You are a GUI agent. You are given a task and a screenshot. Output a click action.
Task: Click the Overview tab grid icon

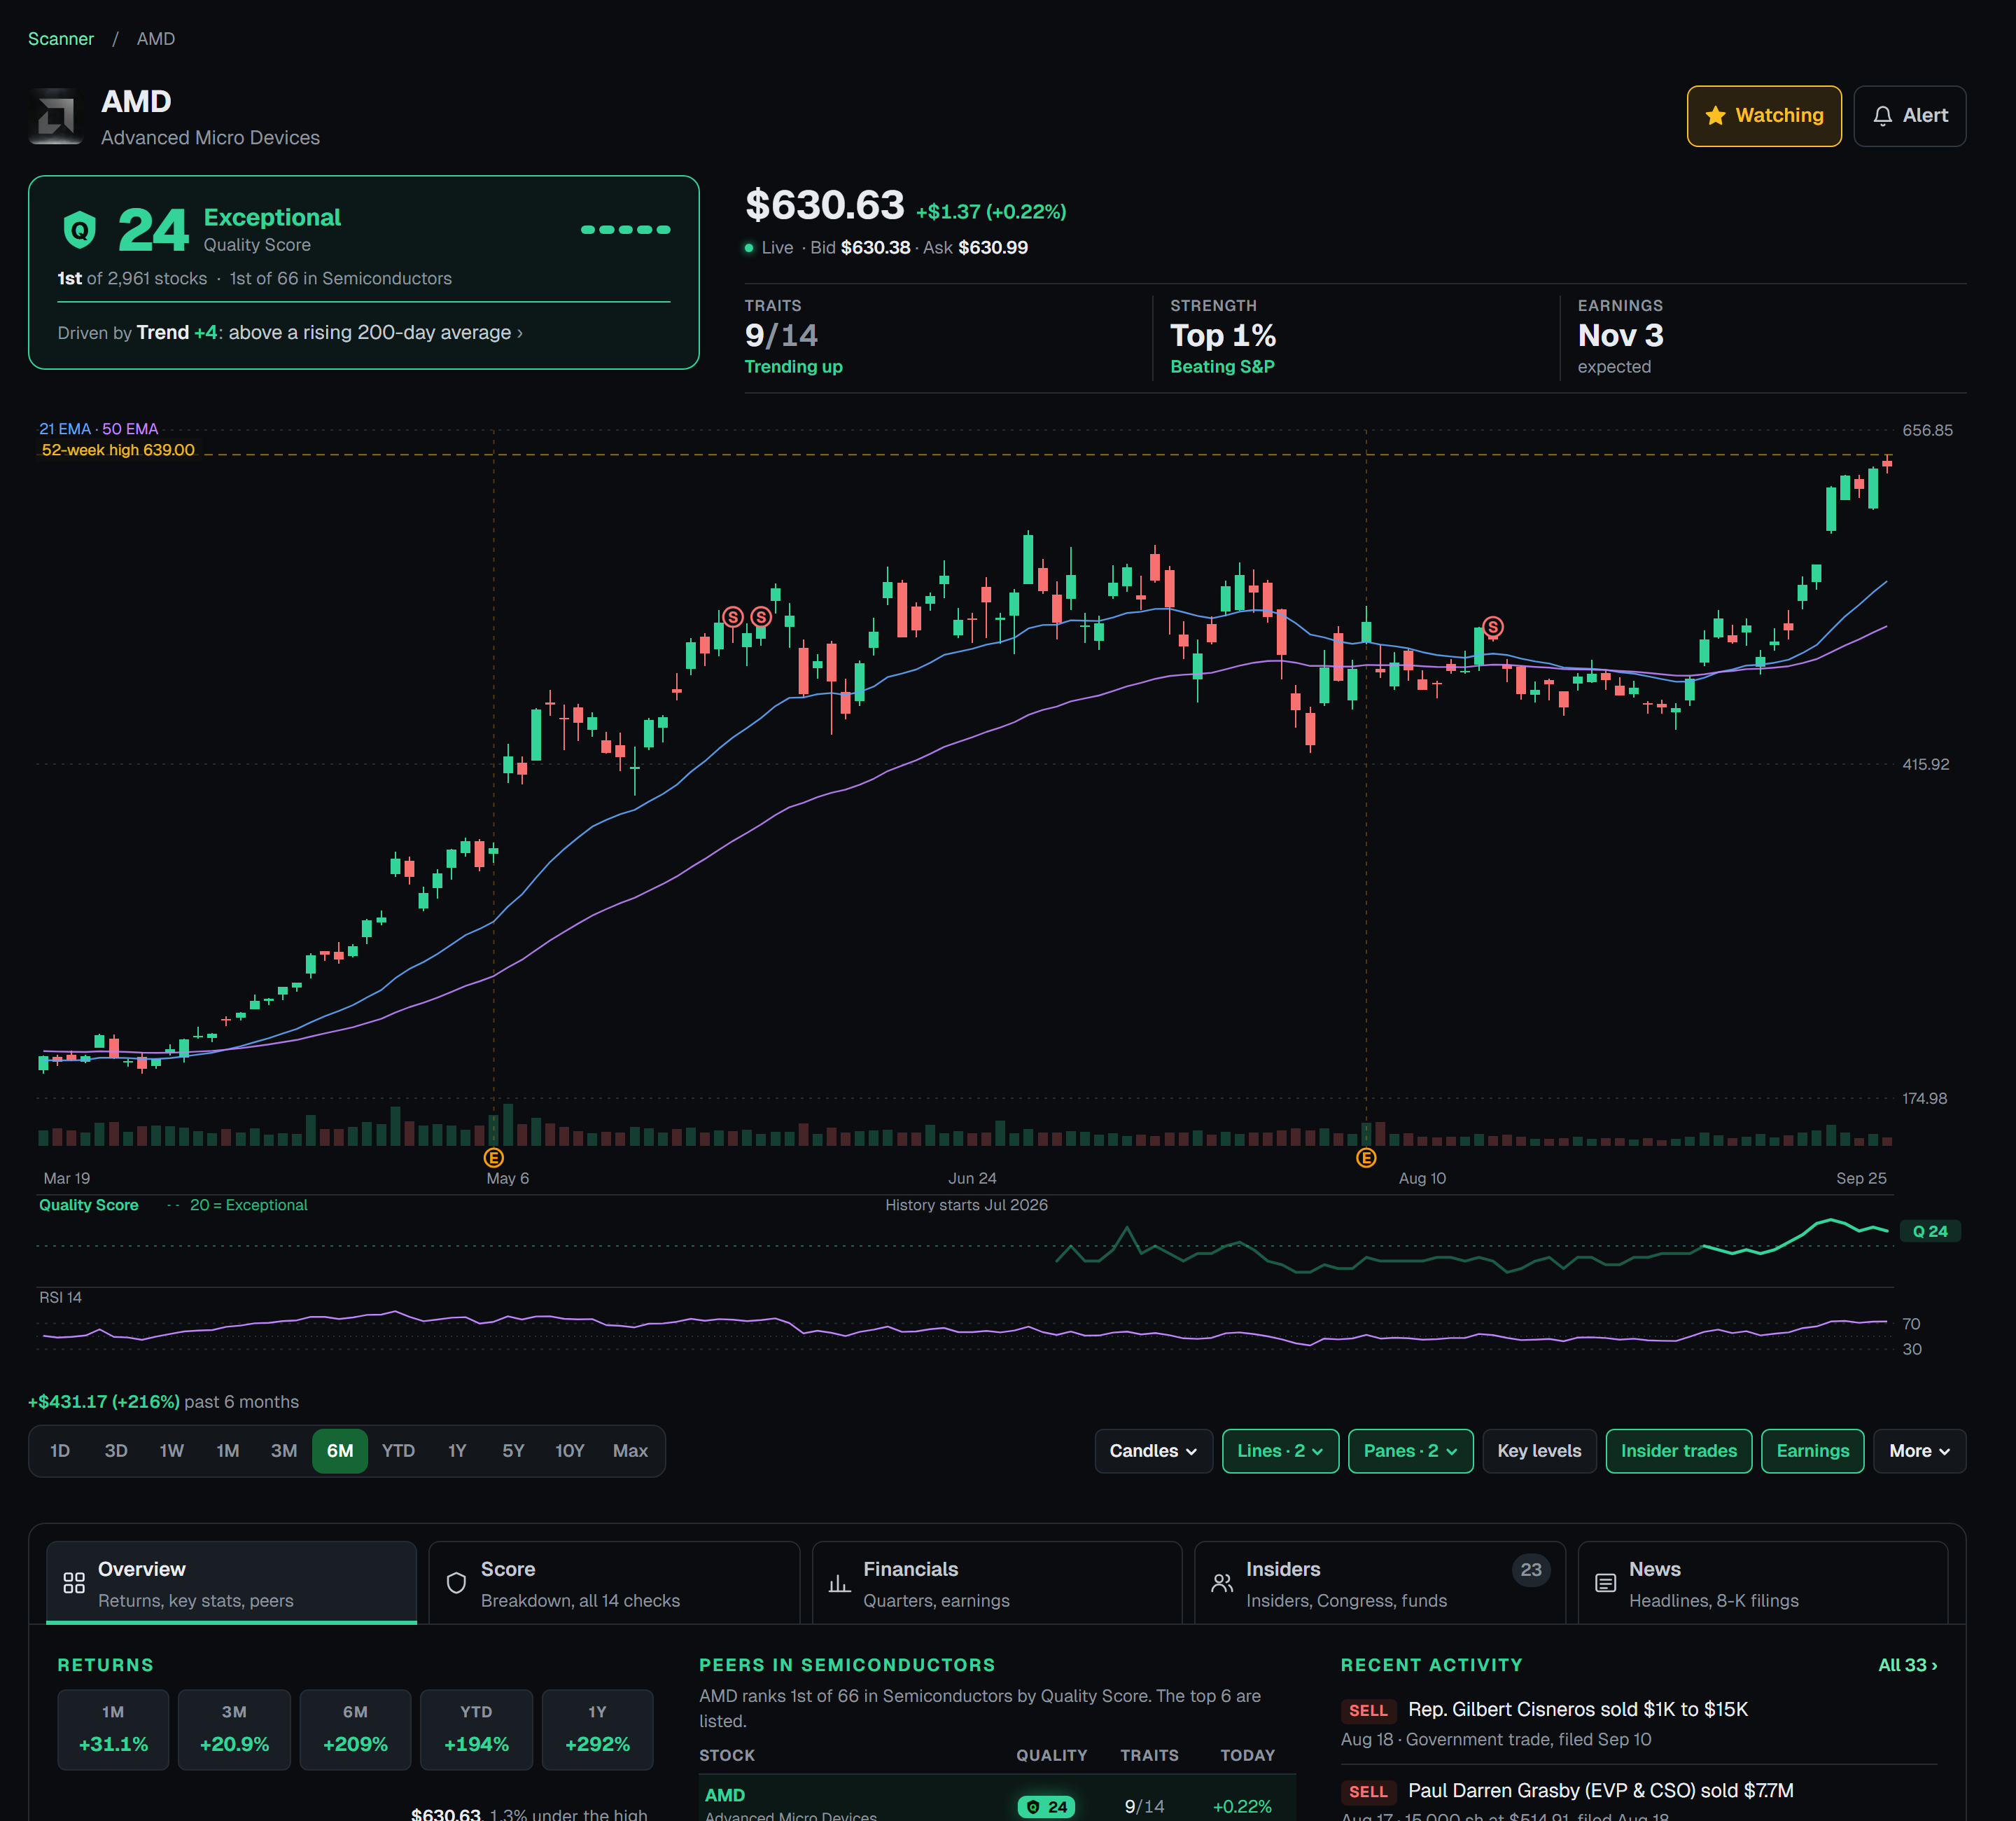[x=74, y=1583]
